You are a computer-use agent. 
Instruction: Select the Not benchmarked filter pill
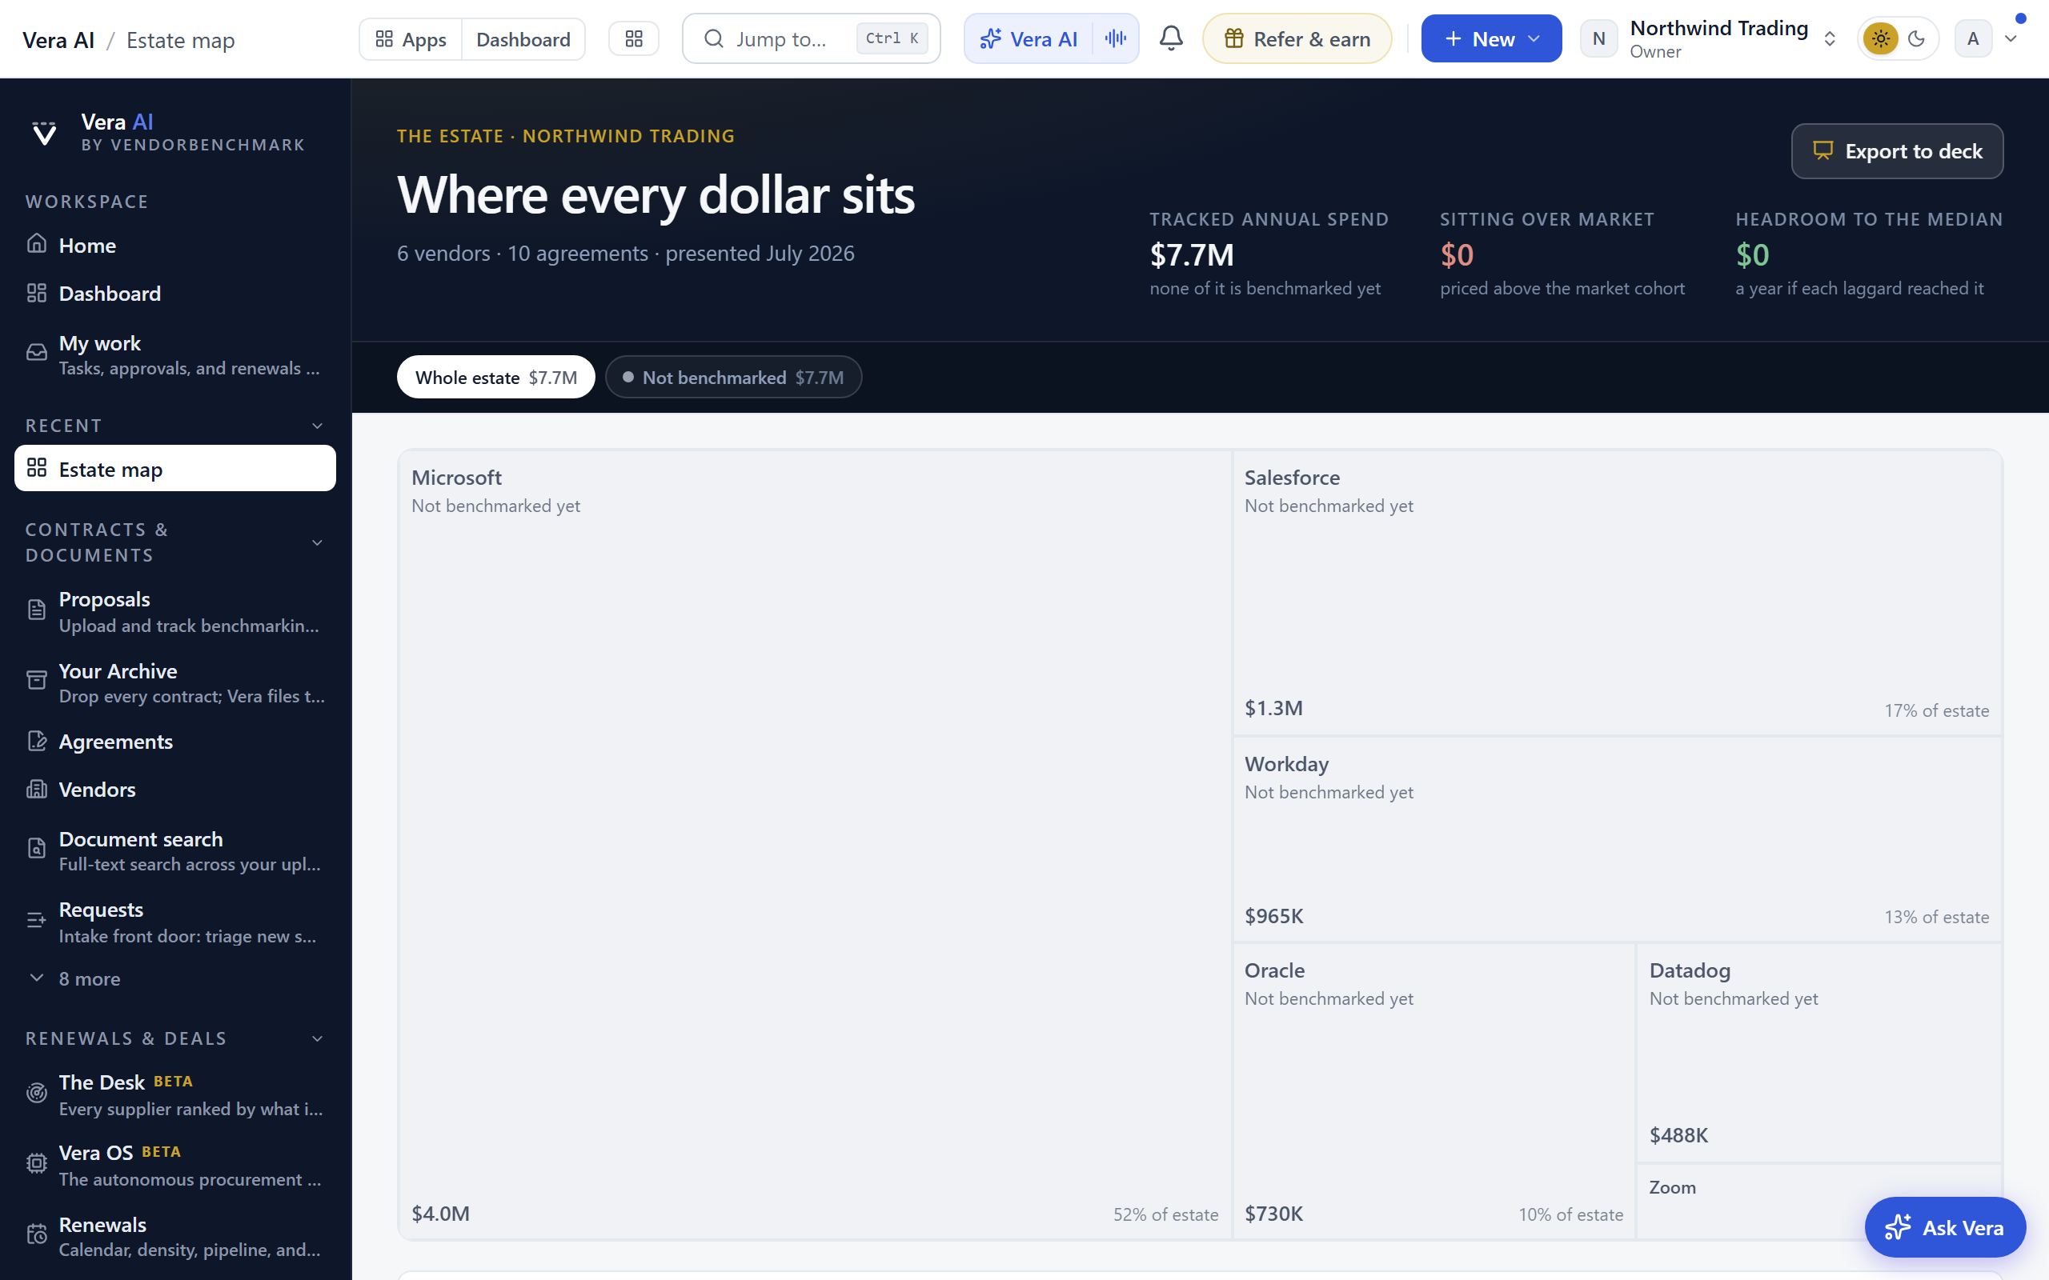[x=733, y=377]
